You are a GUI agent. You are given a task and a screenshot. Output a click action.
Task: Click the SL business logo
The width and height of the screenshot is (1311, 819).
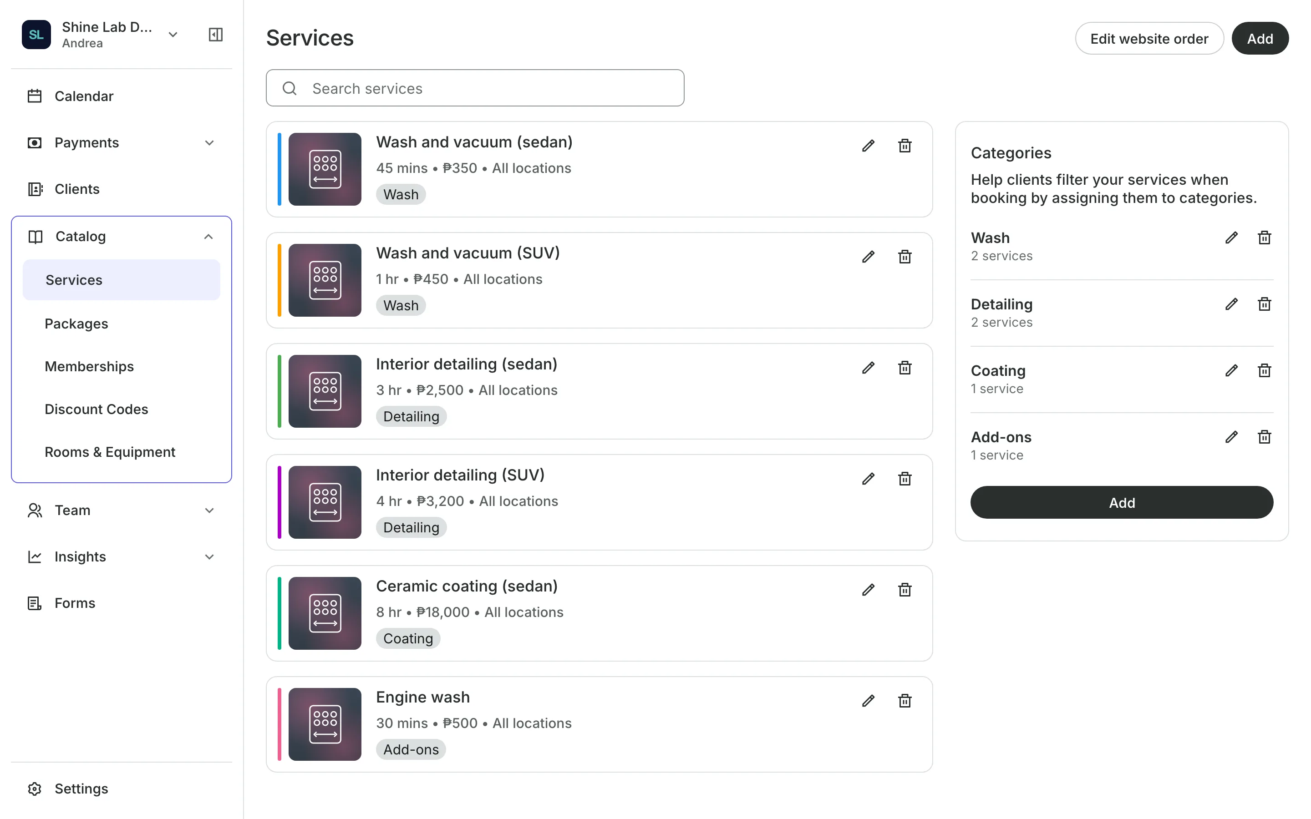point(36,35)
